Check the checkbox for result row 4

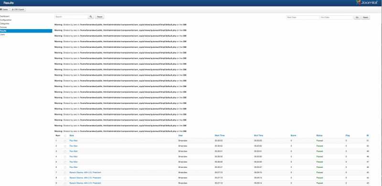click(x=65, y=157)
